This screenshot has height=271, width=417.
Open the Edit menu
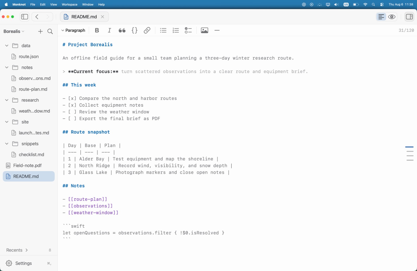tap(43, 4)
